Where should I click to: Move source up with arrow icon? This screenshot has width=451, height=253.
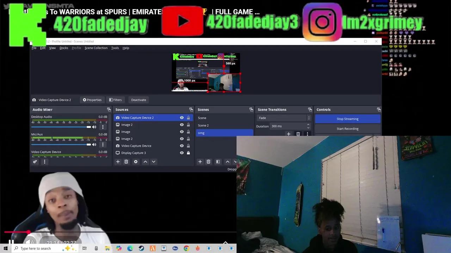(x=145, y=162)
